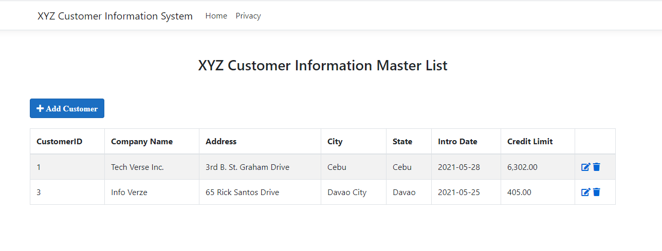
Task: Click trash icon for Info Verze
Action: tap(596, 192)
